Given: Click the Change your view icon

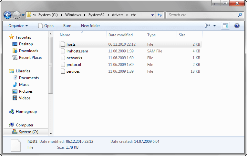Looking at the screenshot, I should point(207,26).
